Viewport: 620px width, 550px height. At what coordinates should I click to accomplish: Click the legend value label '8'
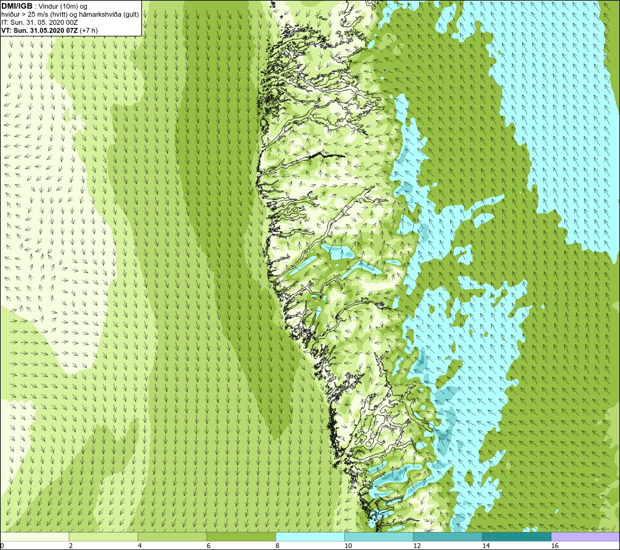point(277,546)
